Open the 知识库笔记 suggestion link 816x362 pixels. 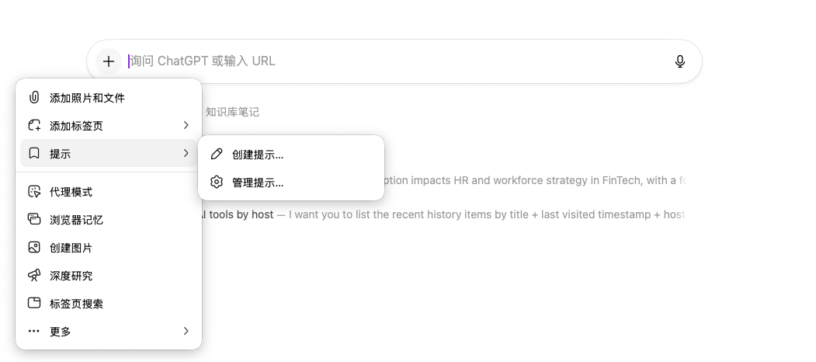pyautogui.click(x=232, y=112)
